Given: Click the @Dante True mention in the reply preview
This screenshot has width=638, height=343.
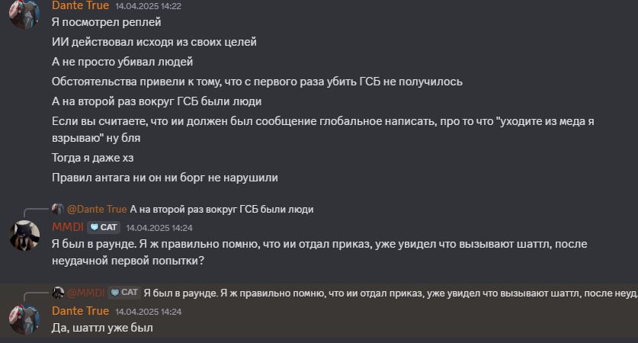Looking at the screenshot, I should pos(97,209).
